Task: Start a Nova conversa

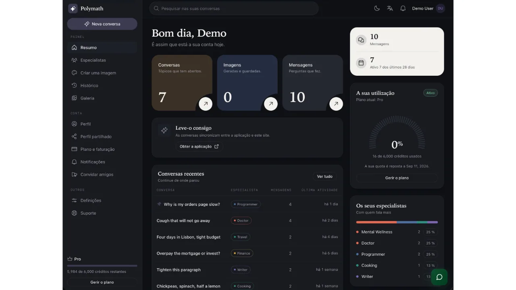Action: (x=102, y=24)
